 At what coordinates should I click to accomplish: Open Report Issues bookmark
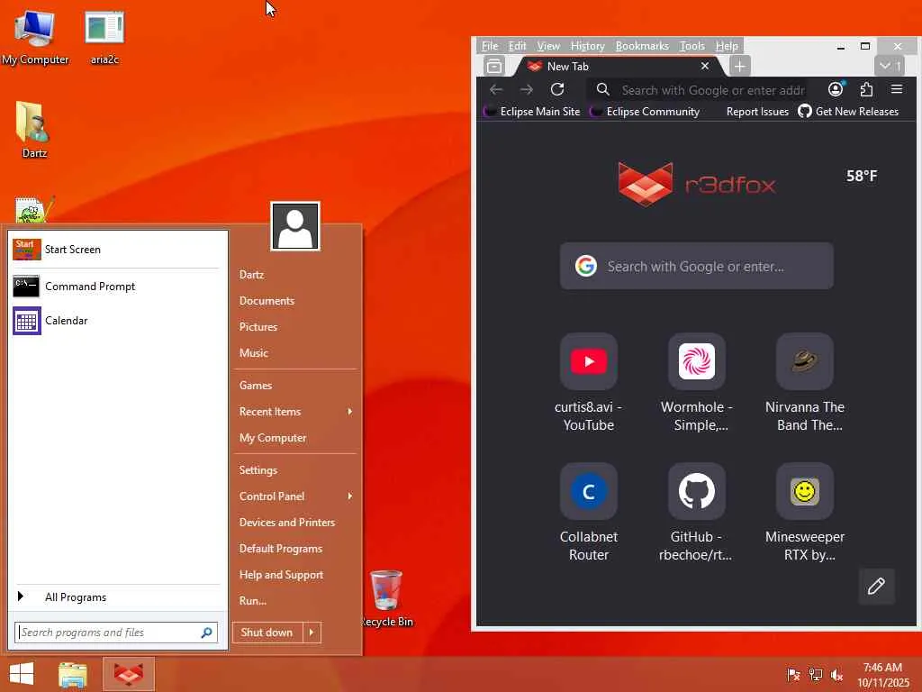tap(757, 112)
